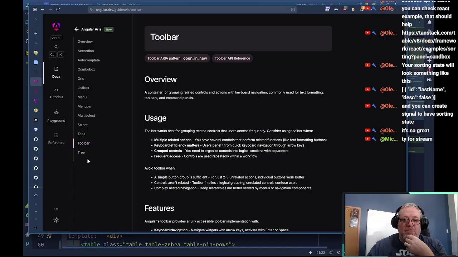Open site info icon beside angular.dev URL
The height and width of the screenshot is (257, 458).
(x=92, y=10)
